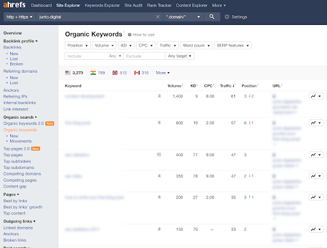
Task: Open Best by links' growth
Action: point(23,207)
